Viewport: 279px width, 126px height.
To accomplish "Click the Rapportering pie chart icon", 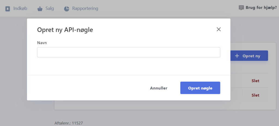I will (x=66, y=9).
